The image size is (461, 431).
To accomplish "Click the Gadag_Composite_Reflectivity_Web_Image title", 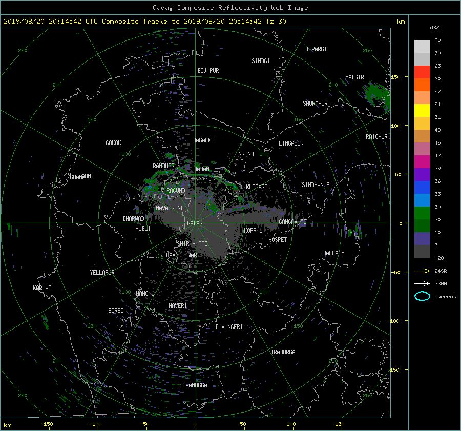I will pyautogui.click(x=230, y=8).
